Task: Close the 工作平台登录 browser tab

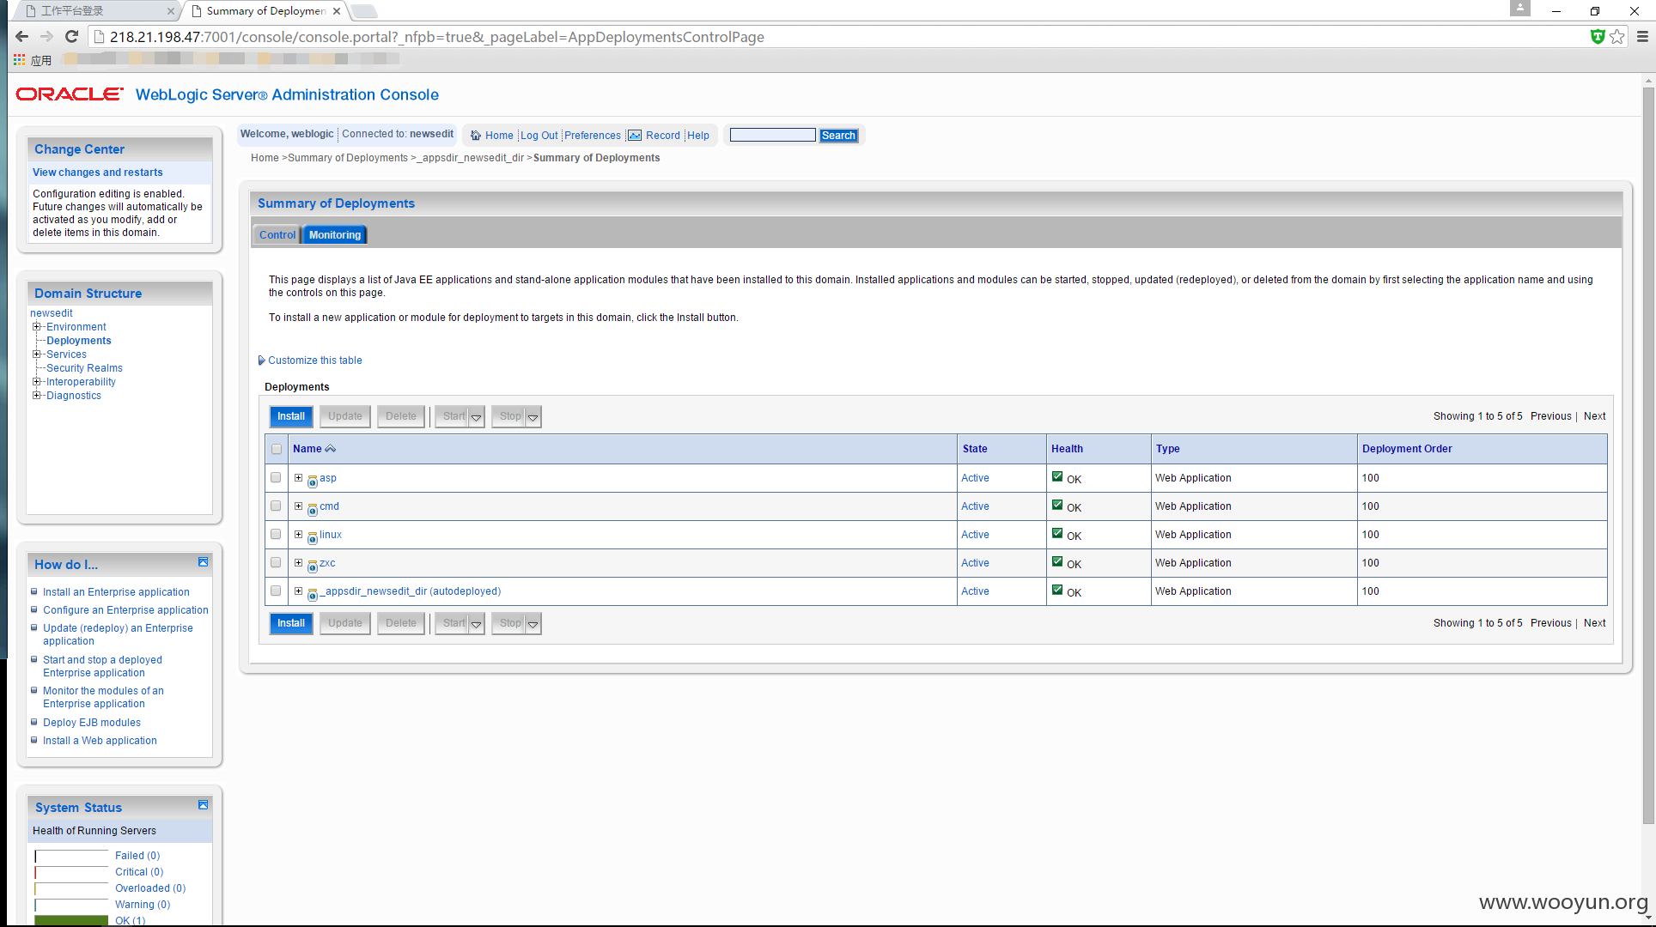Action: point(170,11)
